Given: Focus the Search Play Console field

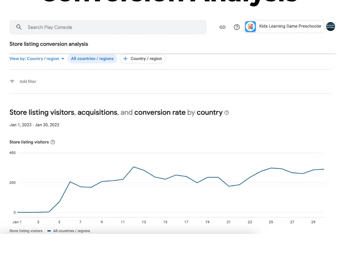Looking at the screenshot, I should [108, 27].
